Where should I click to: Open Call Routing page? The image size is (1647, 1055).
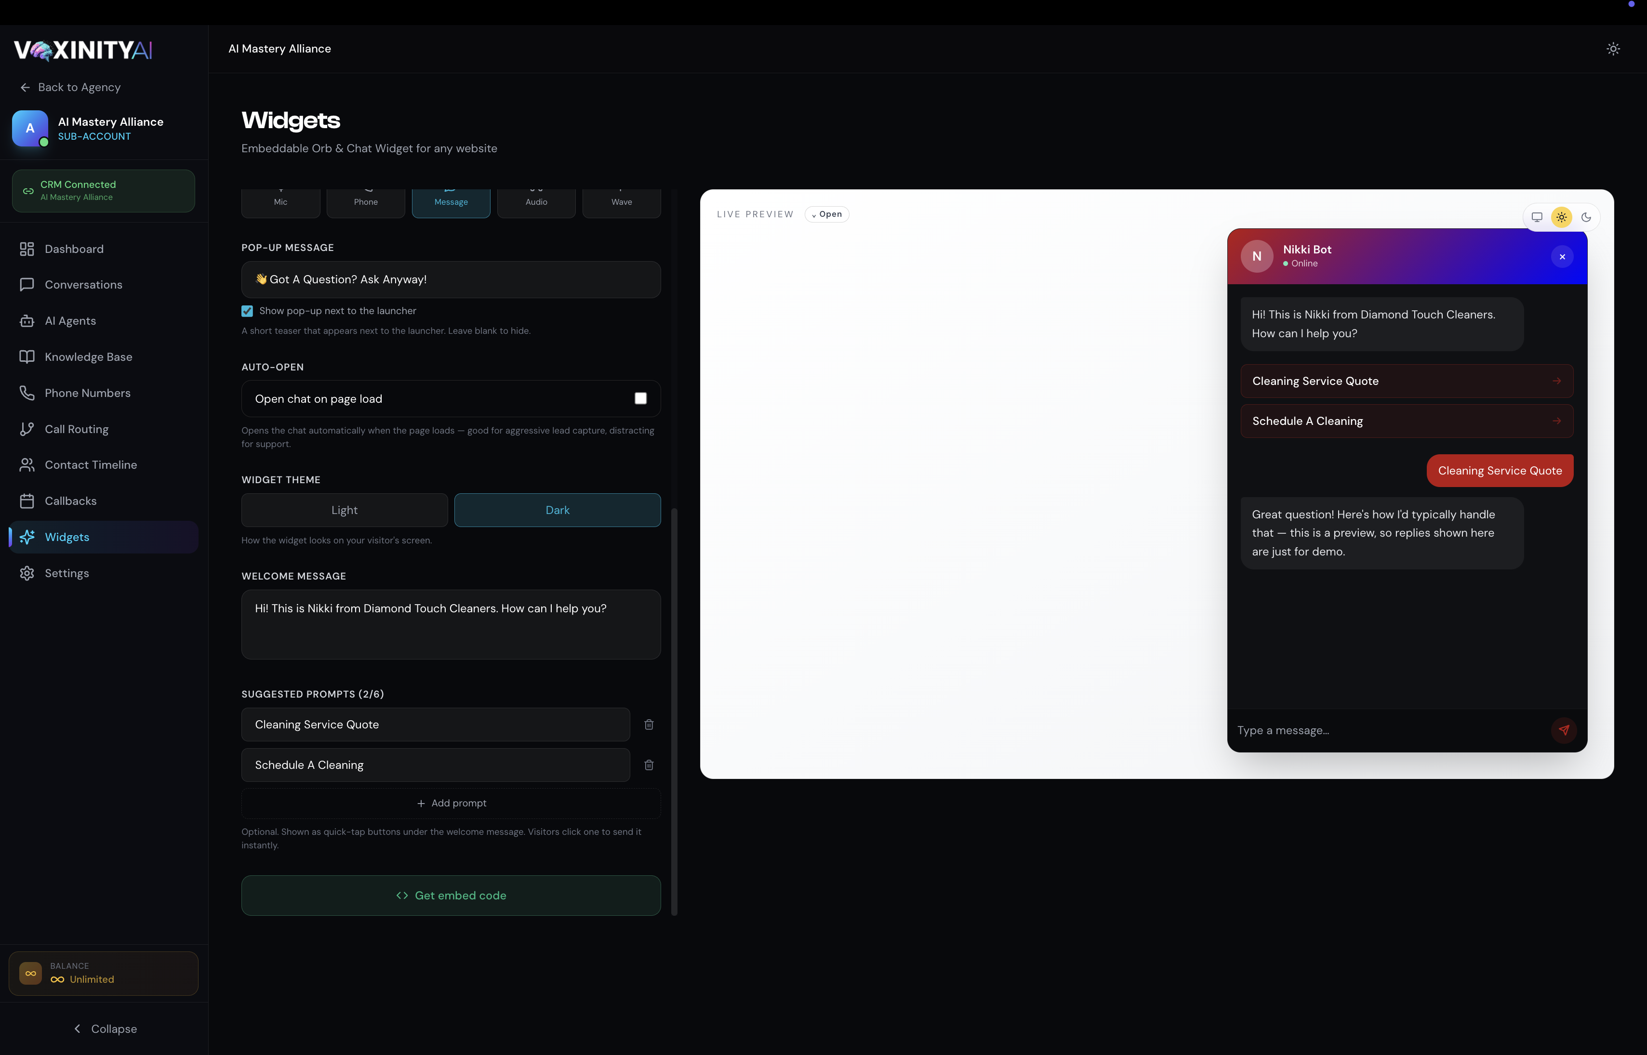104,429
